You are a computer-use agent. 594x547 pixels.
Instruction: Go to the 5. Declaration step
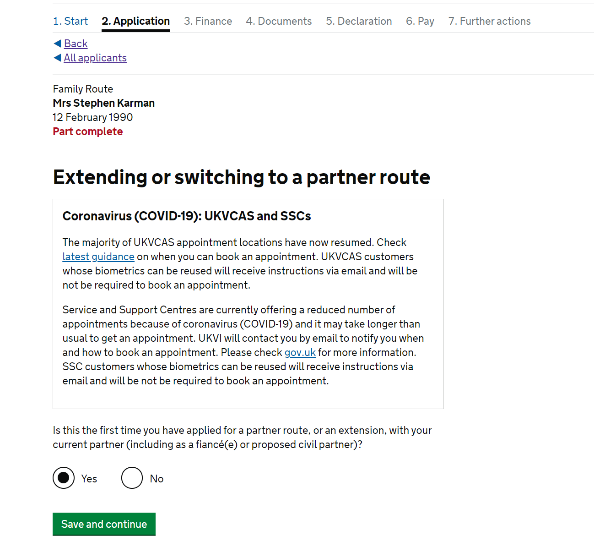pos(359,21)
